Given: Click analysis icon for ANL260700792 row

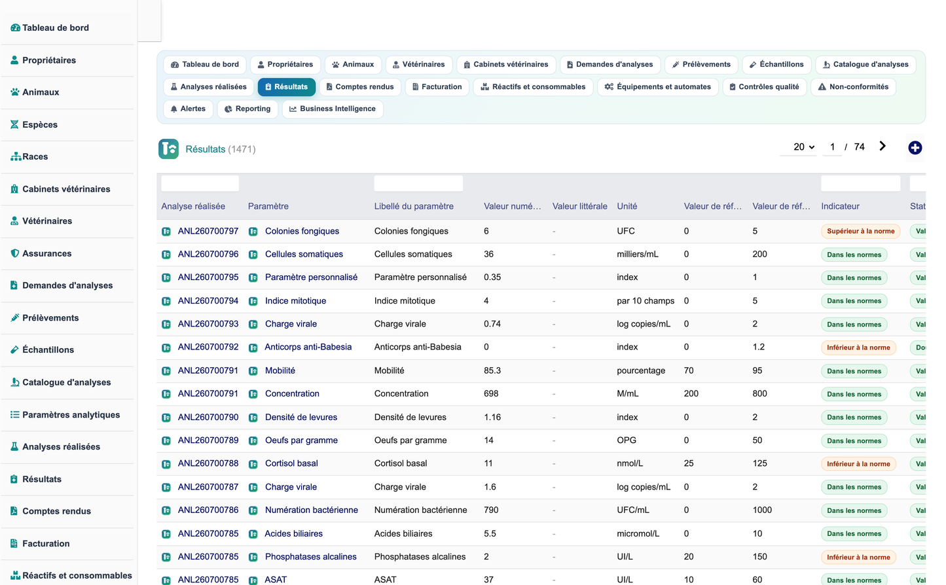Looking at the screenshot, I should point(166,347).
